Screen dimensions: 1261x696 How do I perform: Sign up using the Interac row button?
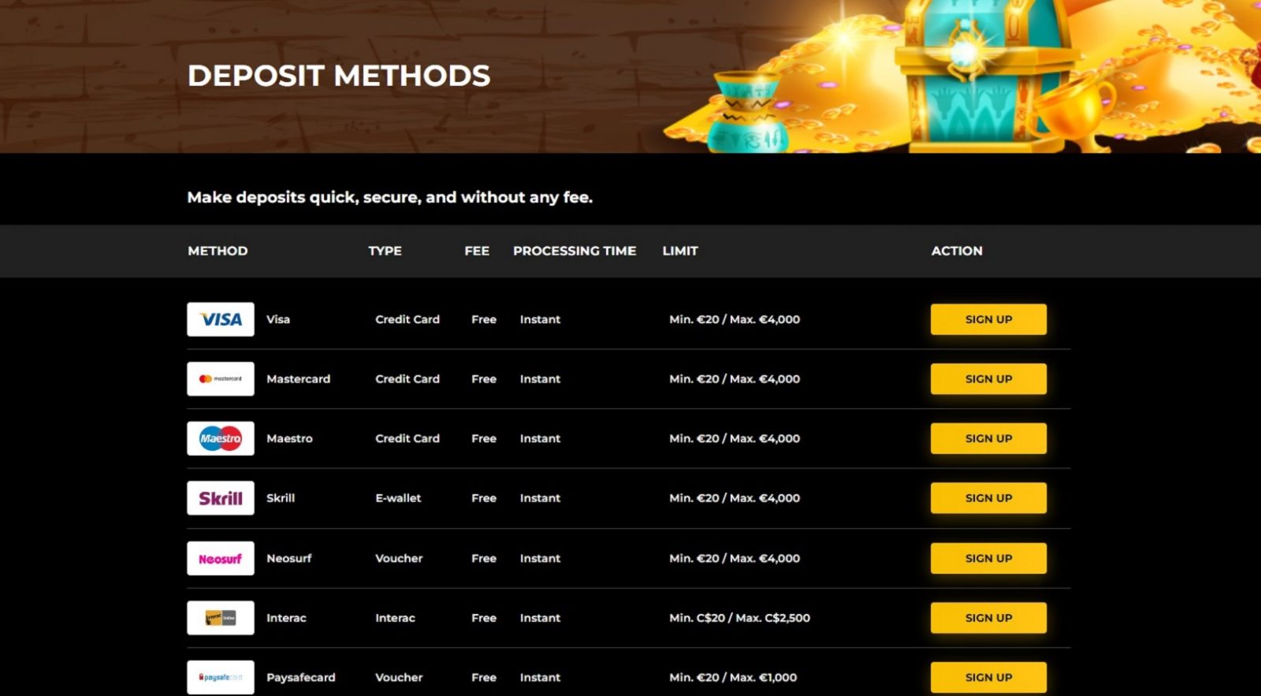tap(988, 618)
